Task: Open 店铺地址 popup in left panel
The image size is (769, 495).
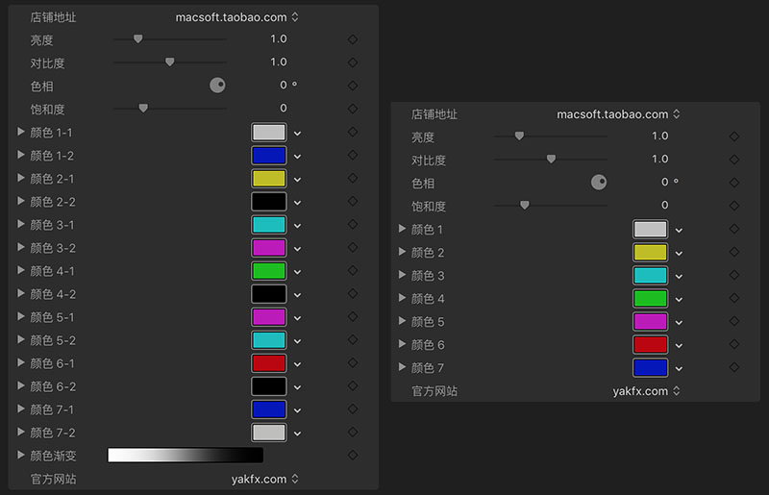Action: click(x=236, y=17)
